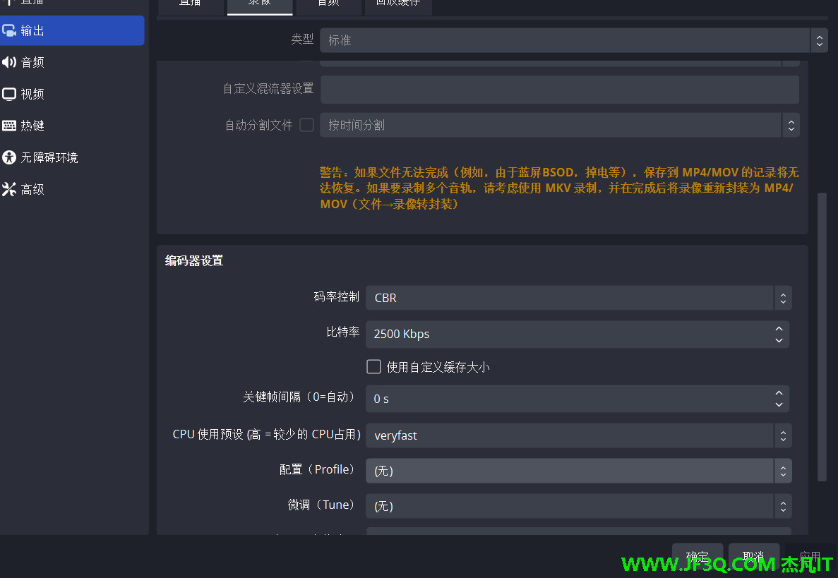
Task: Click the 无障碍环境 accessibility icon
Action: point(9,157)
